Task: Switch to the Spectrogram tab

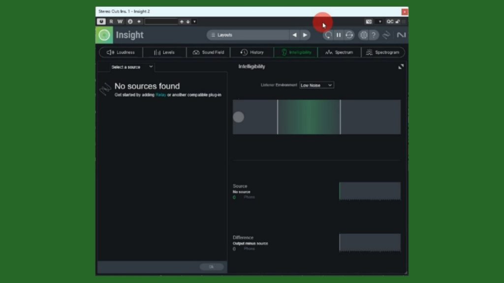Action: tap(382, 52)
